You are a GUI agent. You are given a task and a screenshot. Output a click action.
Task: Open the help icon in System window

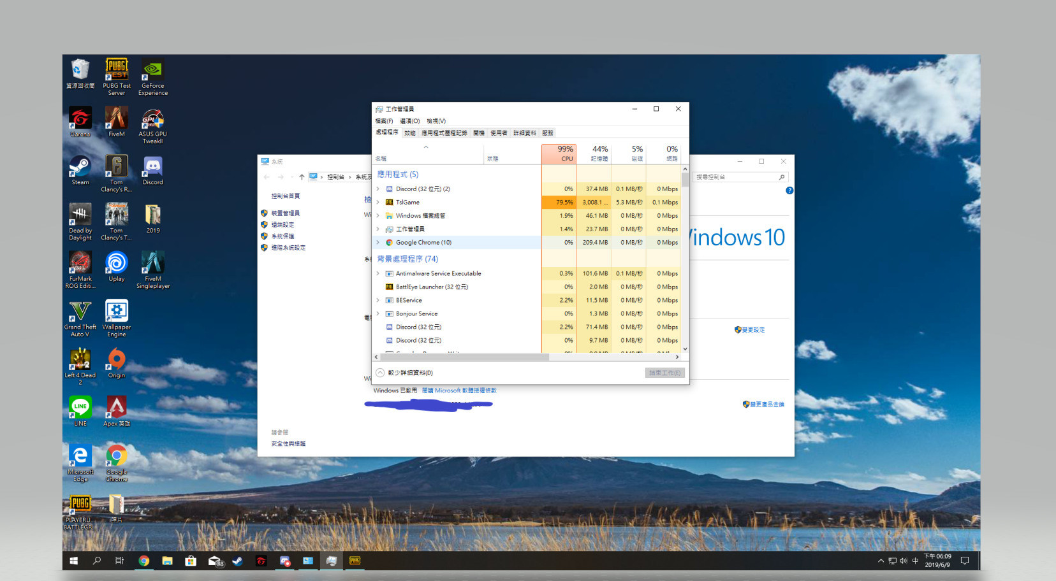click(x=789, y=190)
